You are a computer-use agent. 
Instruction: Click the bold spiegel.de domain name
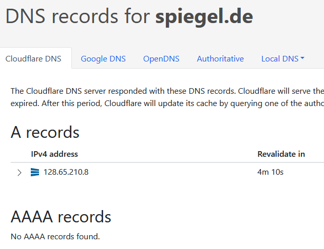[x=204, y=17]
